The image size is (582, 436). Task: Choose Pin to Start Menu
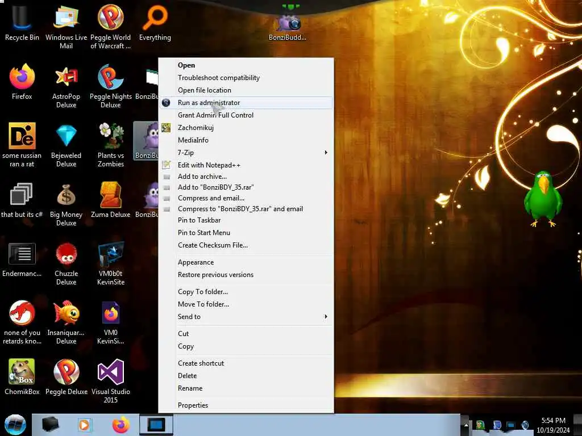[x=246, y=233]
